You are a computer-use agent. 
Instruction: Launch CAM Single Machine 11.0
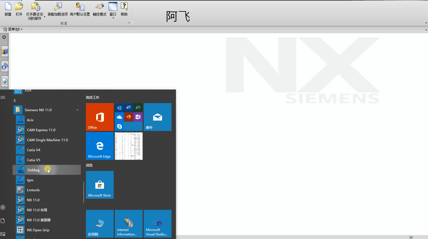tap(47, 140)
